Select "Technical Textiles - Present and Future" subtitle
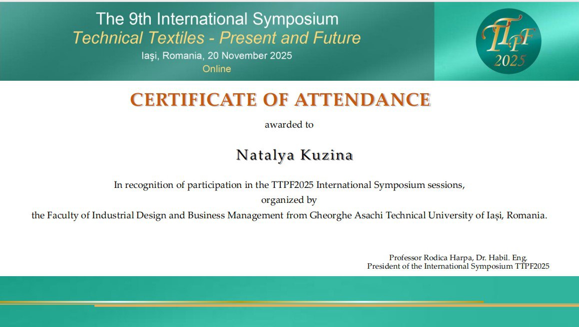 pyautogui.click(x=217, y=38)
